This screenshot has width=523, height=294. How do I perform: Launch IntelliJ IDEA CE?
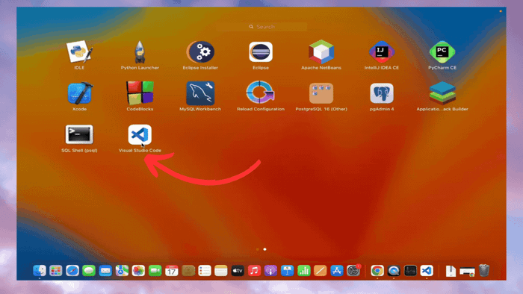(382, 52)
